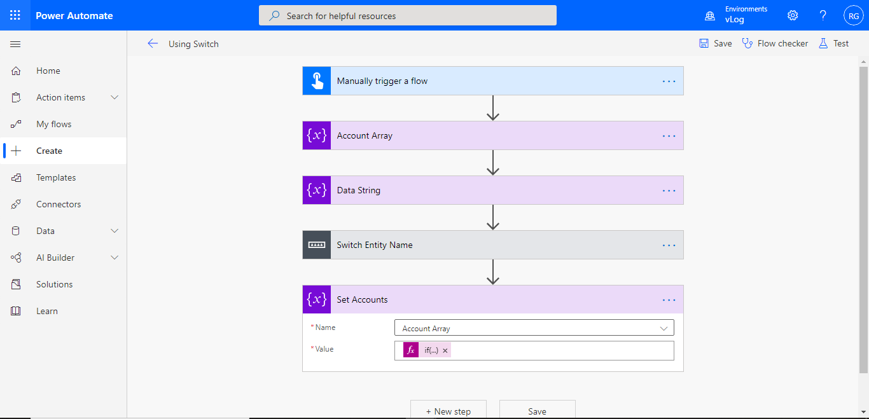Click the Test flask icon
Image resolution: width=869 pixels, height=419 pixels.
coord(823,43)
